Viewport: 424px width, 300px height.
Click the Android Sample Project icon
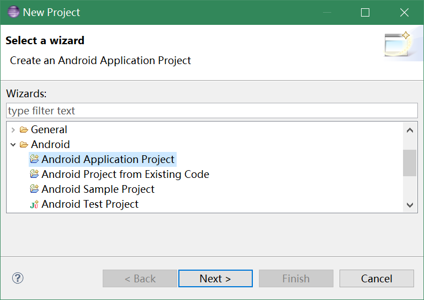coord(34,190)
